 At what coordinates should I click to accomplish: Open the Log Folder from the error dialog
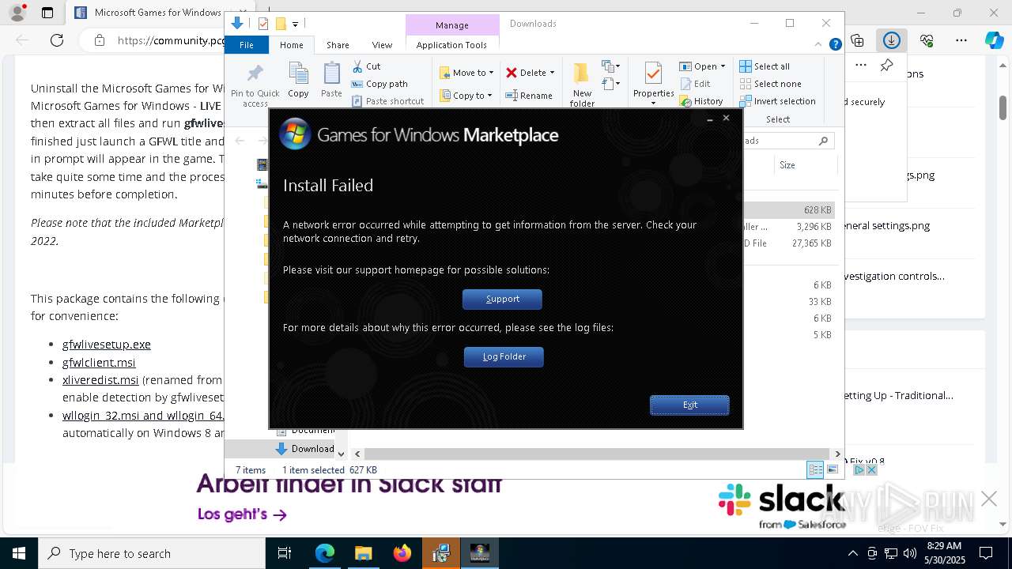click(x=504, y=356)
